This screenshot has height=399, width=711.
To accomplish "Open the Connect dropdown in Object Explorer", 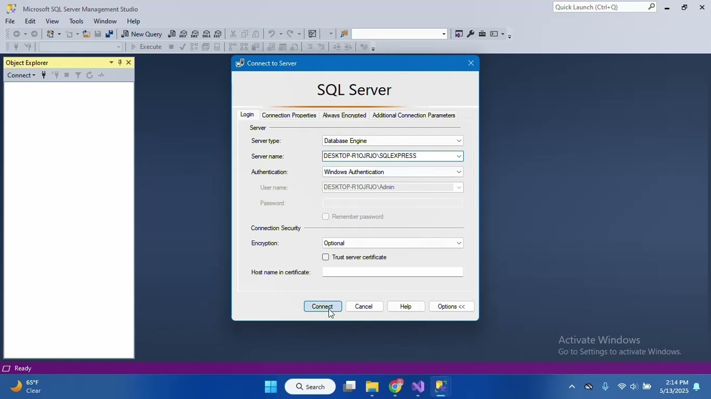I will (21, 75).
